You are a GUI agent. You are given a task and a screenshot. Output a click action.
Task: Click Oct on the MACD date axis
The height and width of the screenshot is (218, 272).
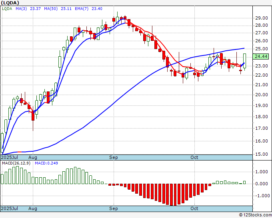click(194, 208)
